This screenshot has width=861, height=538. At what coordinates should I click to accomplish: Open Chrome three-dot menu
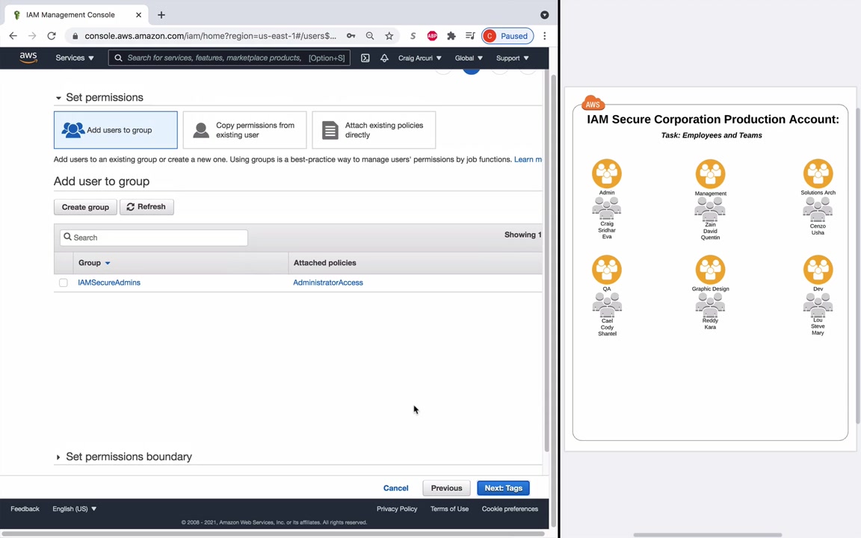(x=544, y=36)
